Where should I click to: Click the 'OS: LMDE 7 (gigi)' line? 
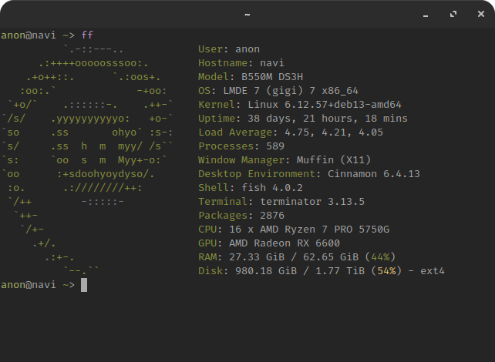point(278,91)
